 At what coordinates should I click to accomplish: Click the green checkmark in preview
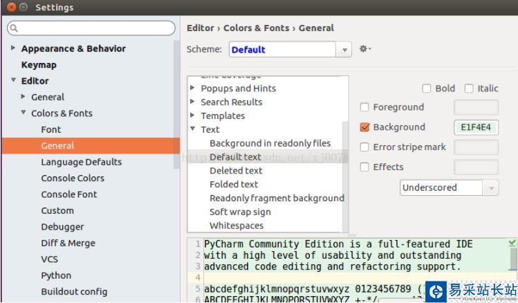[x=512, y=244]
